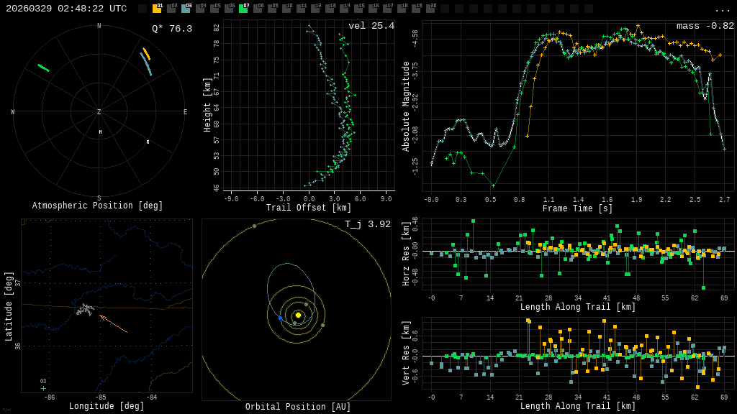Select inactive station 02 square
Image resolution: width=737 pixels, height=414 pixels.
point(171,9)
